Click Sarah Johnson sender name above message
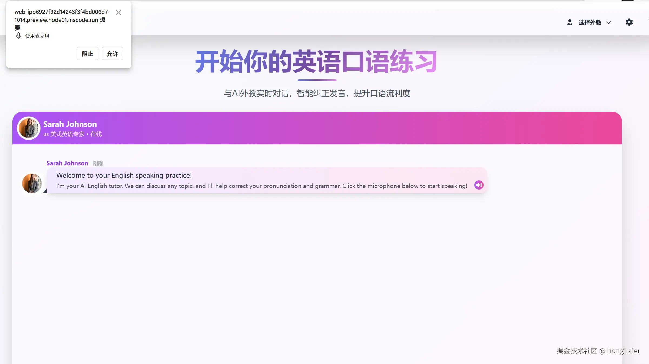The image size is (649, 364). pyautogui.click(x=67, y=163)
